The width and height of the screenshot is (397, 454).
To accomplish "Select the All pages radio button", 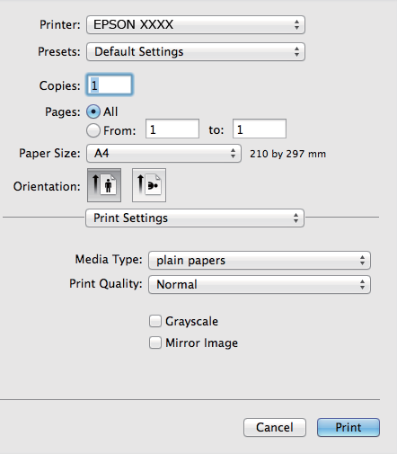I will pos(93,111).
